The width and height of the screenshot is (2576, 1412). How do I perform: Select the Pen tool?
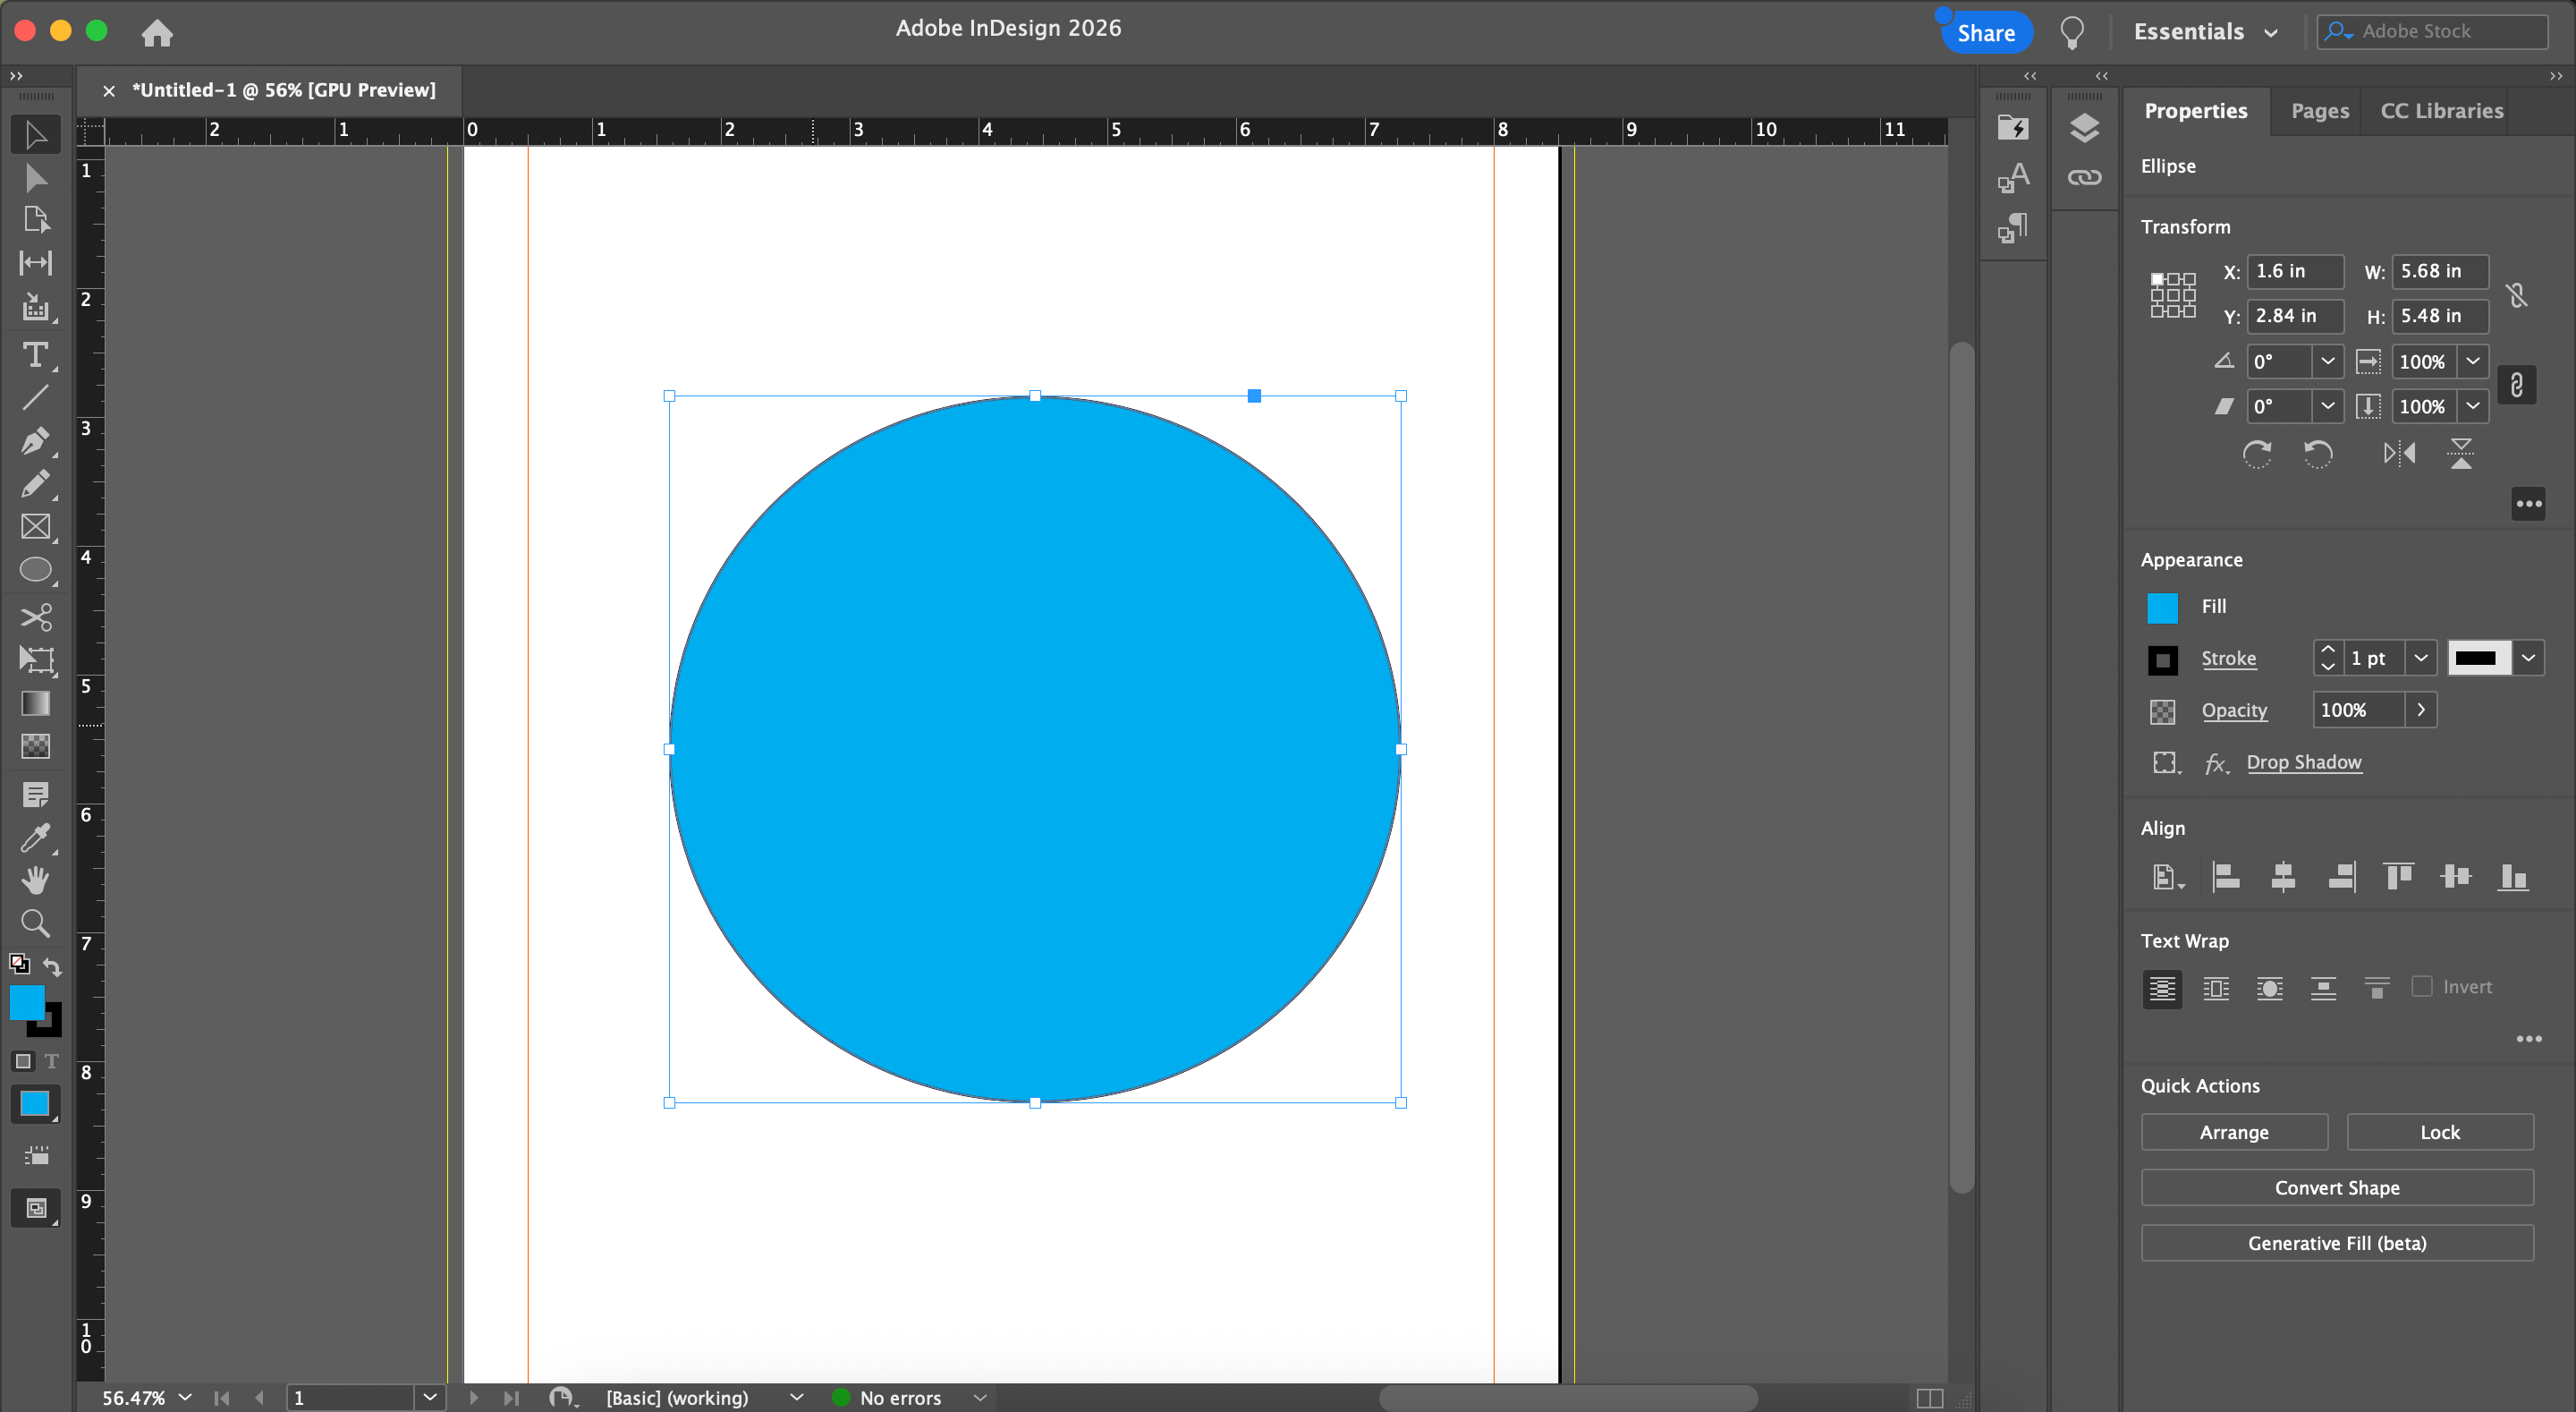[x=35, y=440]
